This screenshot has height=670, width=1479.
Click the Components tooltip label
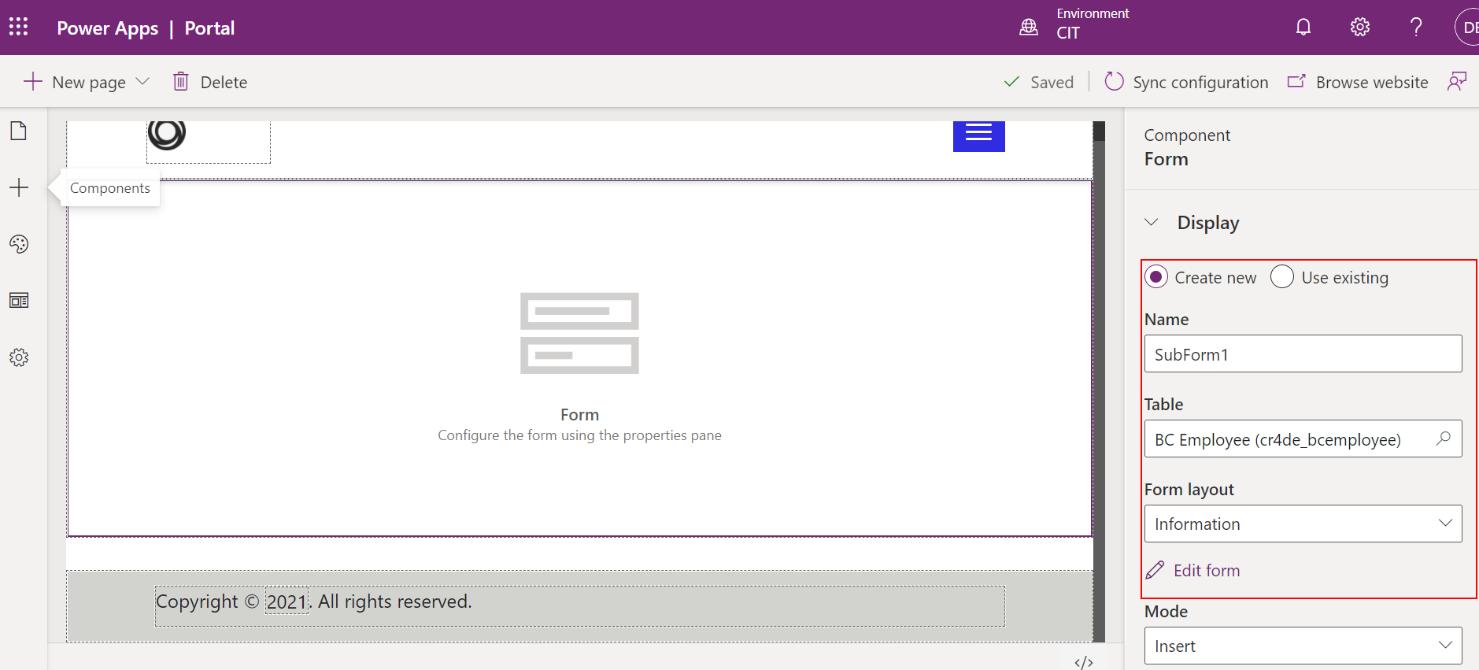(110, 188)
